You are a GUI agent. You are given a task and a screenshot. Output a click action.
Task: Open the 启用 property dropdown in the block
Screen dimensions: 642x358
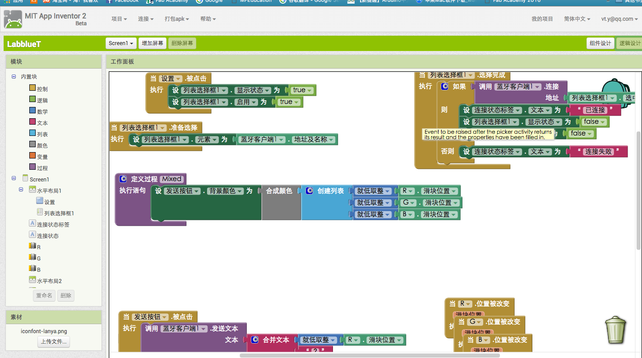[x=246, y=102]
